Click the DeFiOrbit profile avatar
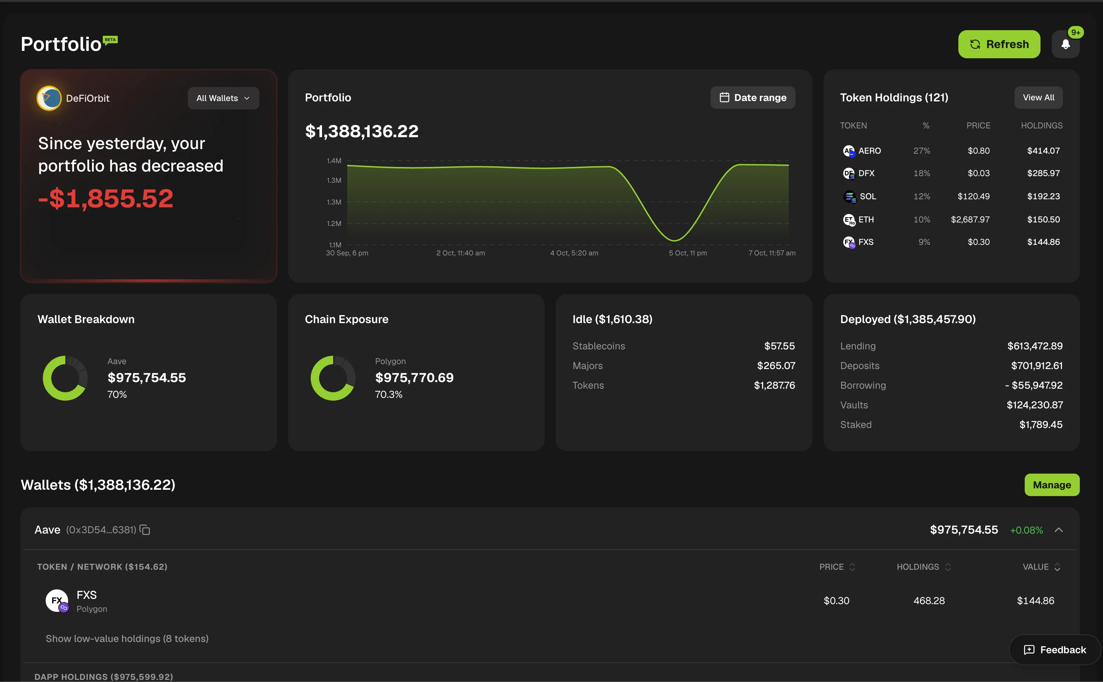The image size is (1103, 682). (x=49, y=98)
